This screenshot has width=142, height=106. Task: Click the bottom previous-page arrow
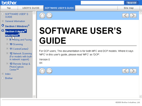(126, 71)
